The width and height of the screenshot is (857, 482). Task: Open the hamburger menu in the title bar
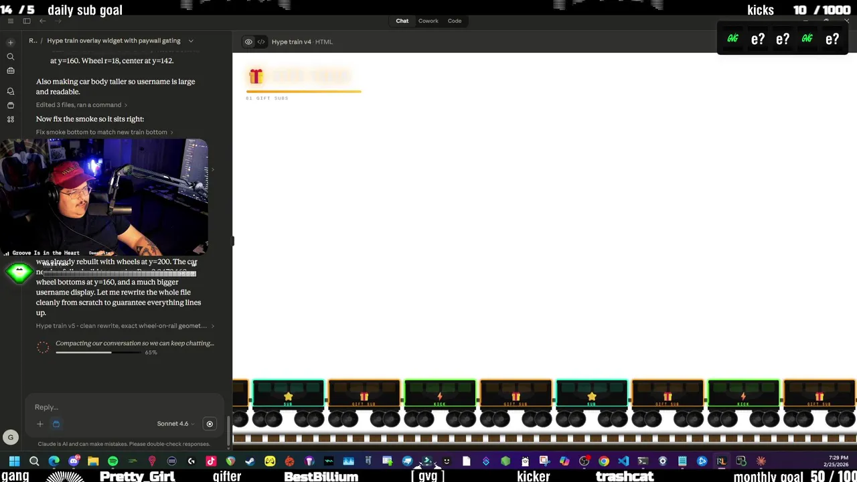[10, 21]
